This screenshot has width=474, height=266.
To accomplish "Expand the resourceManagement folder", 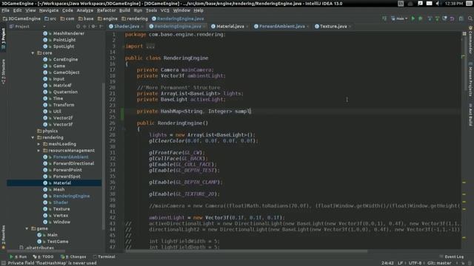I will [x=39, y=151].
